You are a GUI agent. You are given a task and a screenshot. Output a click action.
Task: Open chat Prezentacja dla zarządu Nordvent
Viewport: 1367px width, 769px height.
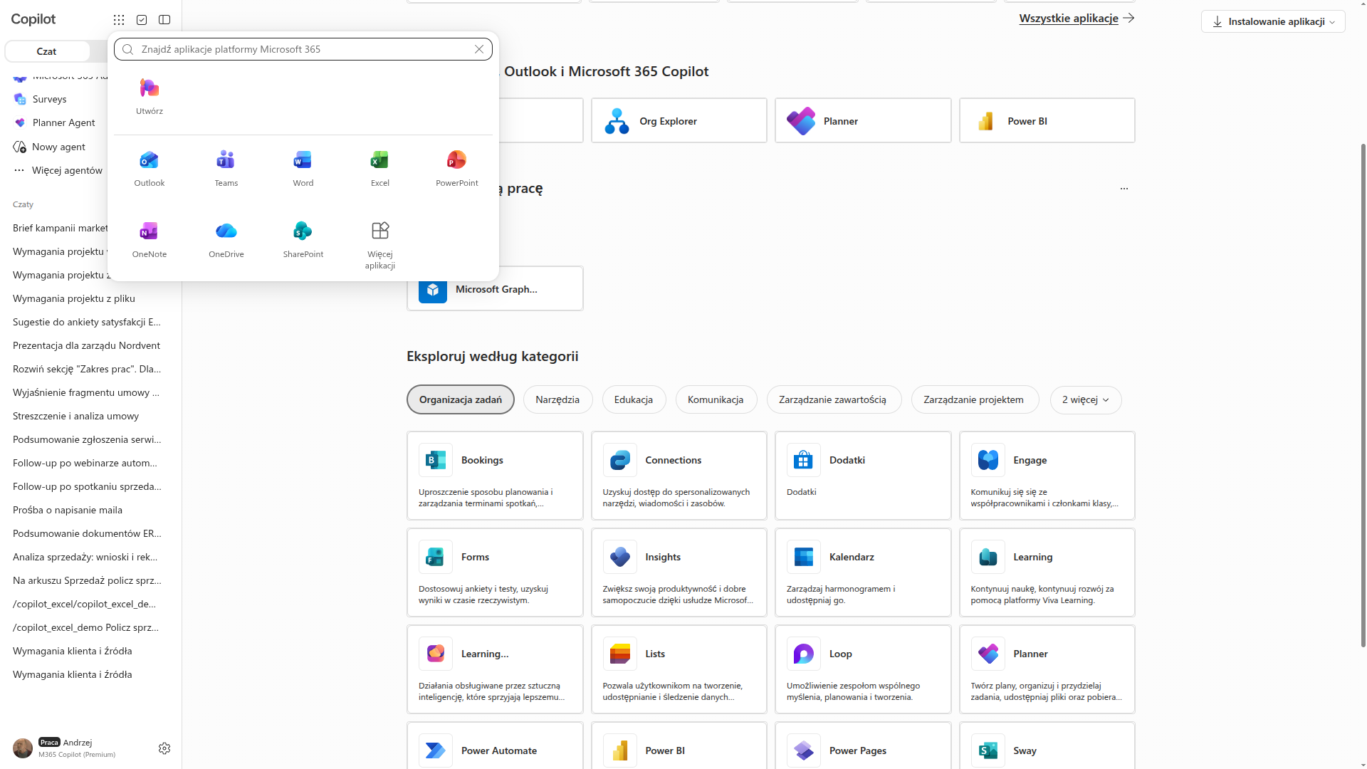86,345
